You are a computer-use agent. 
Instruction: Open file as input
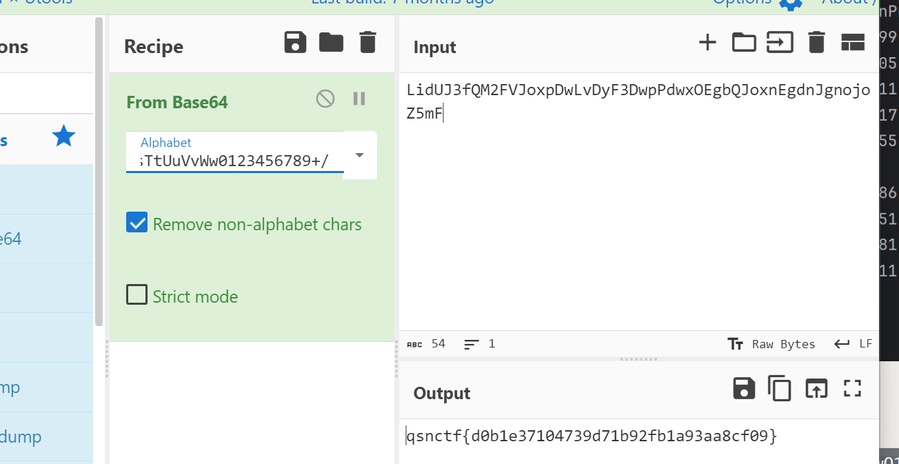pos(780,43)
